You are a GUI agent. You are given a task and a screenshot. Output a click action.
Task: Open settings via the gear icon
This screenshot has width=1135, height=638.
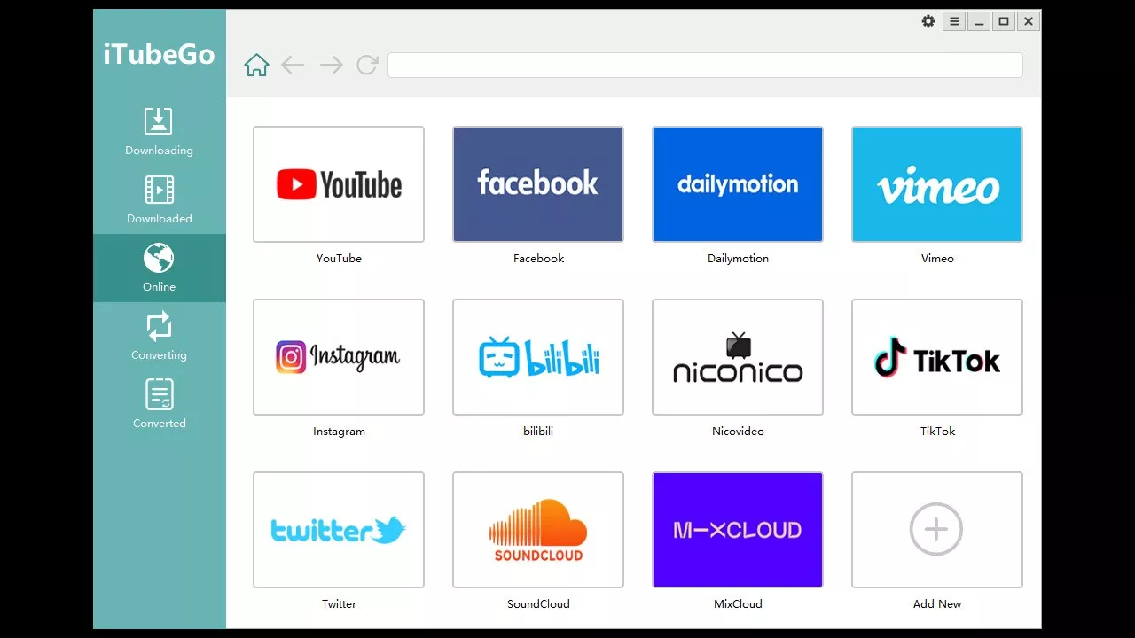928,21
